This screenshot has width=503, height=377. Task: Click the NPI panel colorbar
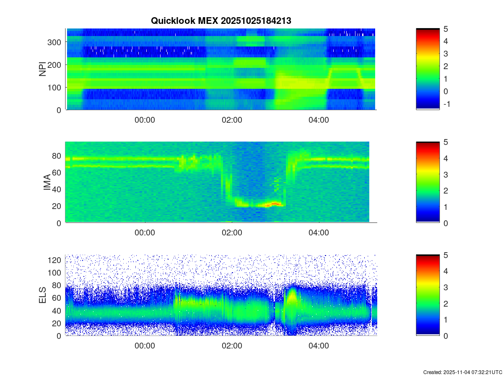click(428, 69)
